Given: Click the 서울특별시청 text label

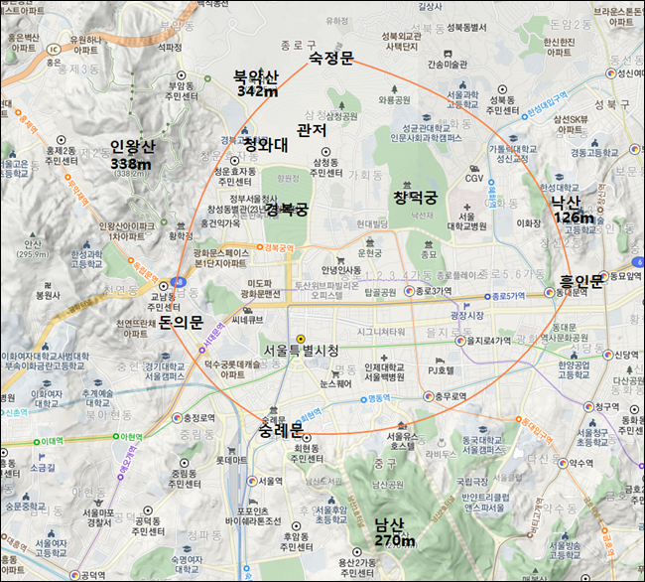Looking at the screenshot, I should [x=301, y=351].
